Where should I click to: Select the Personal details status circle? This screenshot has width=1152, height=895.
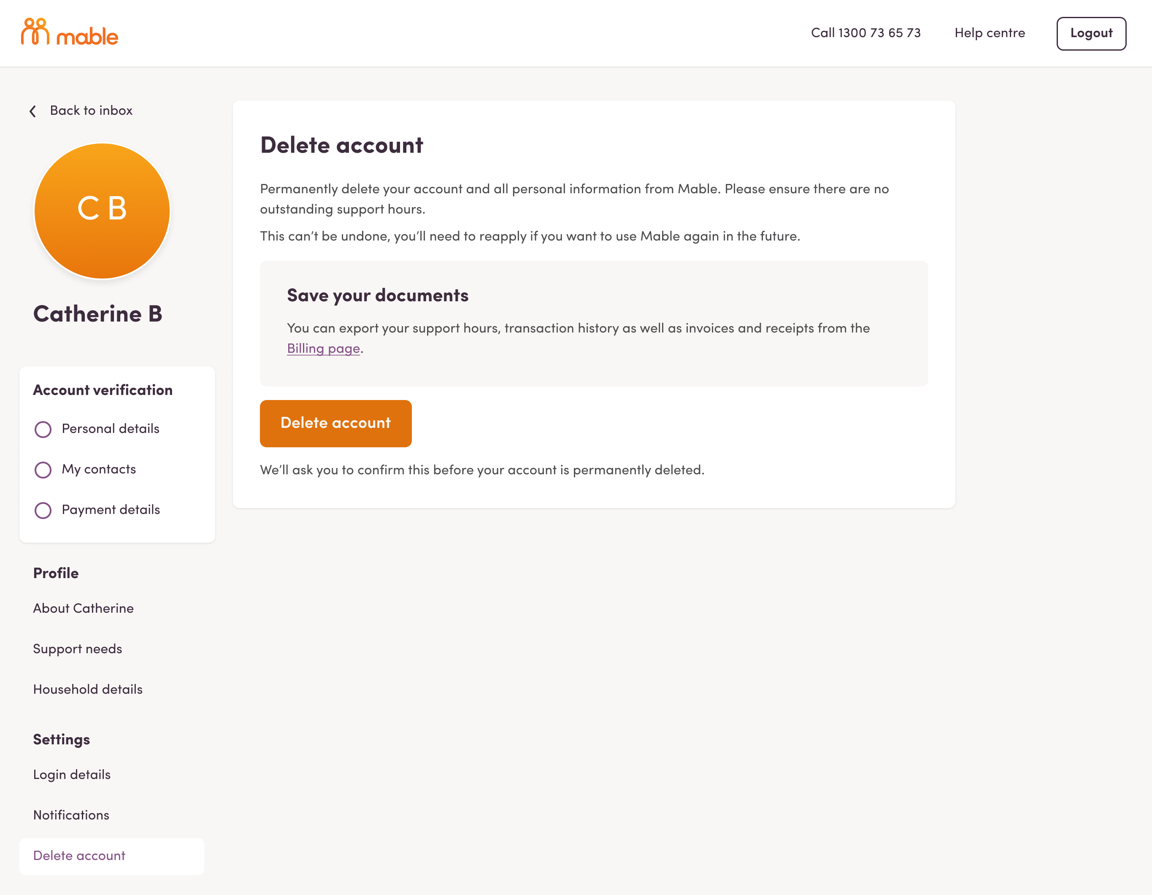43,429
